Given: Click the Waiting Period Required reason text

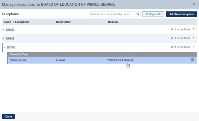Looking at the screenshot, I should point(120,60).
